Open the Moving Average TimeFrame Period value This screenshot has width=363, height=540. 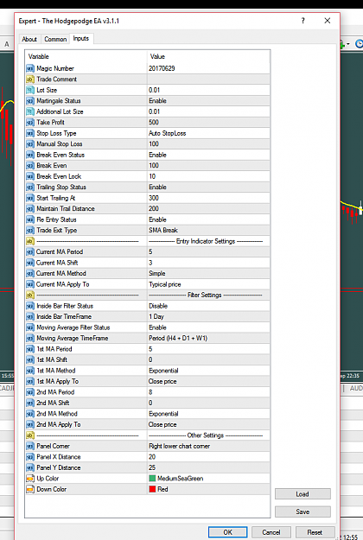click(x=208, y=338)
